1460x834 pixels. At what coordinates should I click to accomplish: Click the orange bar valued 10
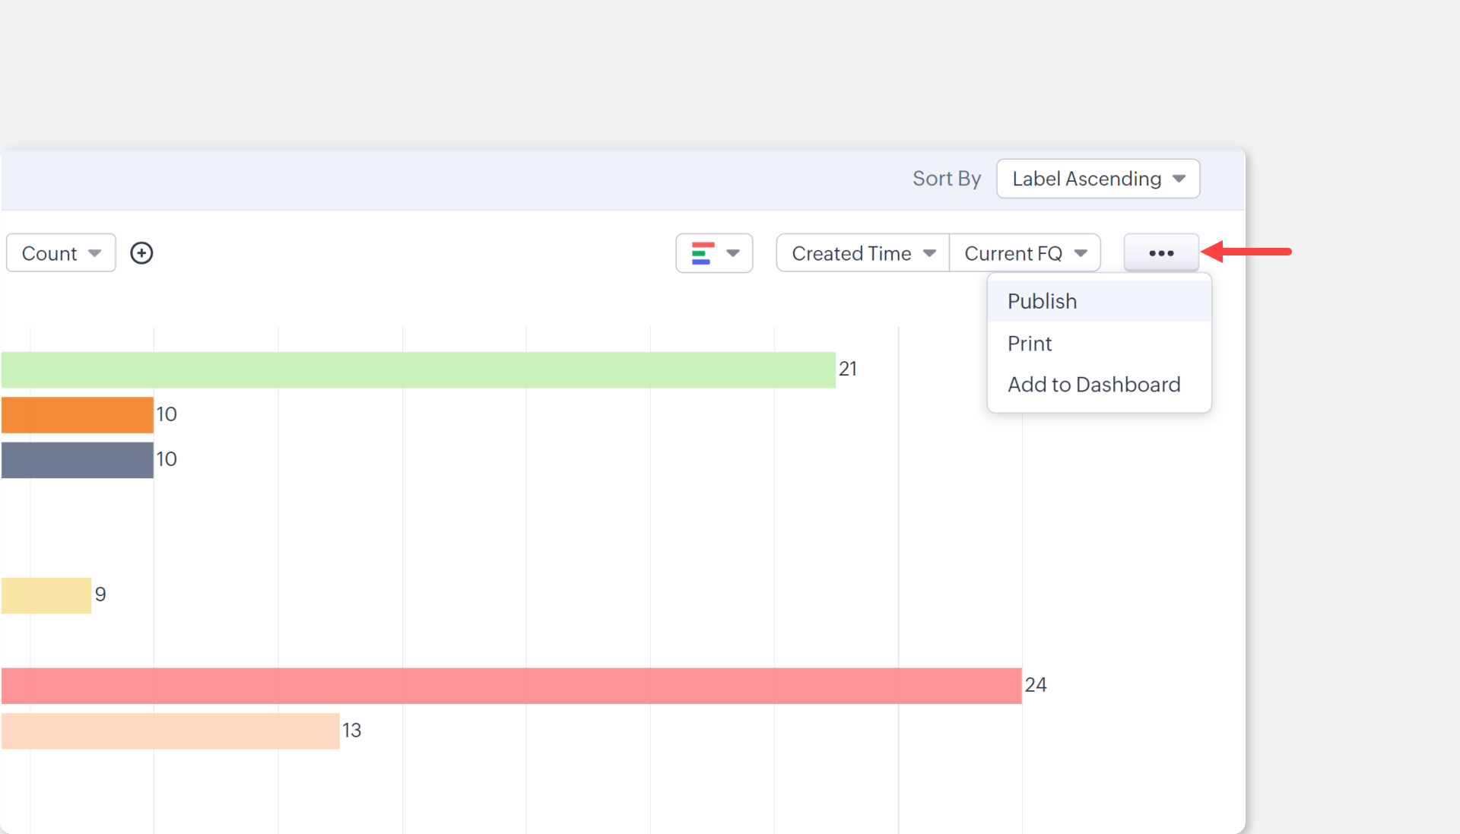coord(77,415)
